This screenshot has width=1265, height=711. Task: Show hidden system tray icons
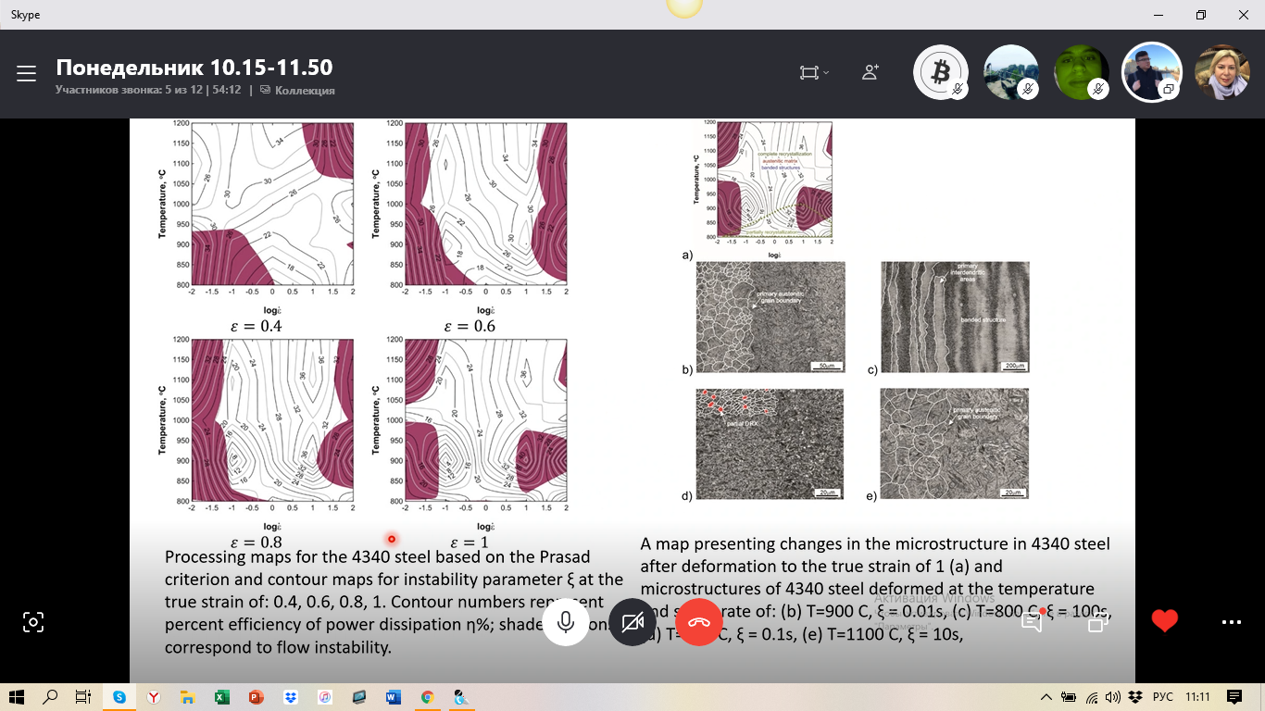point(1046,697)
